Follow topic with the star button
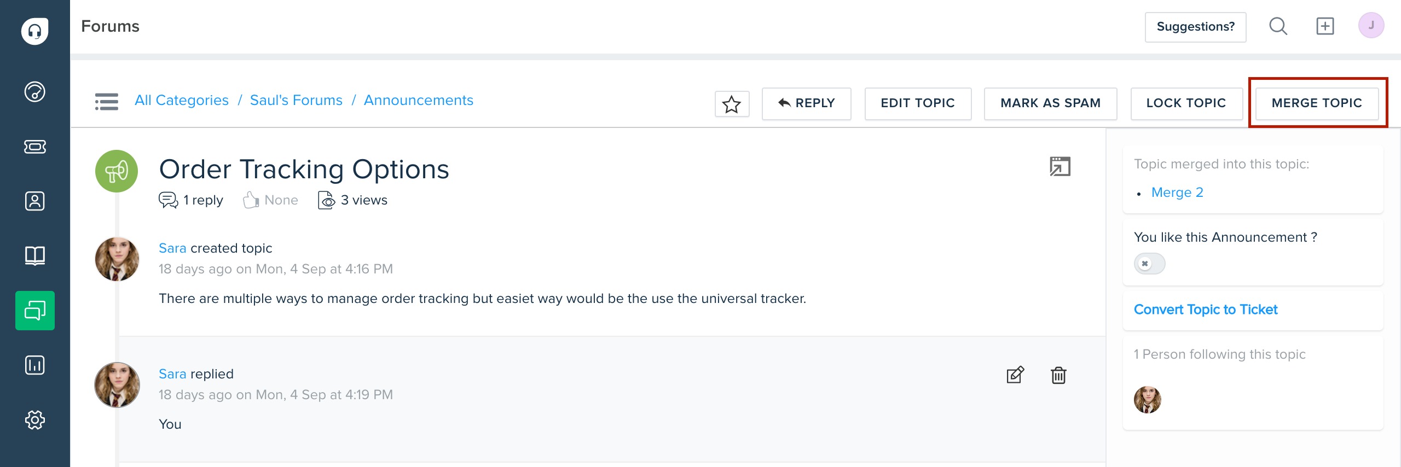This screenshot has height=467, width=1401. click(732, 103)
